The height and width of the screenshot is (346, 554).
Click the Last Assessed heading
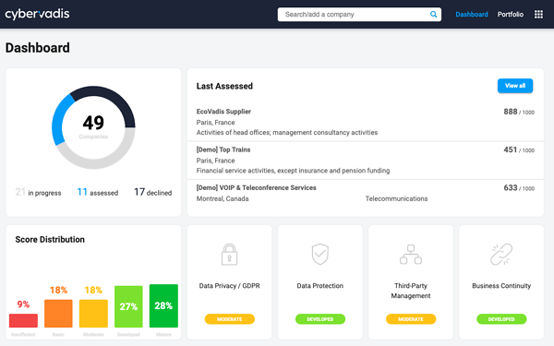pyautogui.click(x=224, y=86)
